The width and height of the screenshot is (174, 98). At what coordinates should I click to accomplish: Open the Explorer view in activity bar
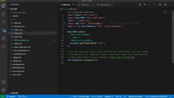[x=4, y=5]
